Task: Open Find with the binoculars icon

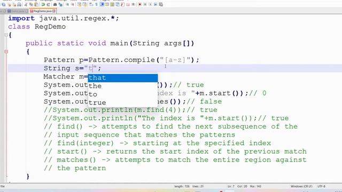Action: [x=55, y=5]
